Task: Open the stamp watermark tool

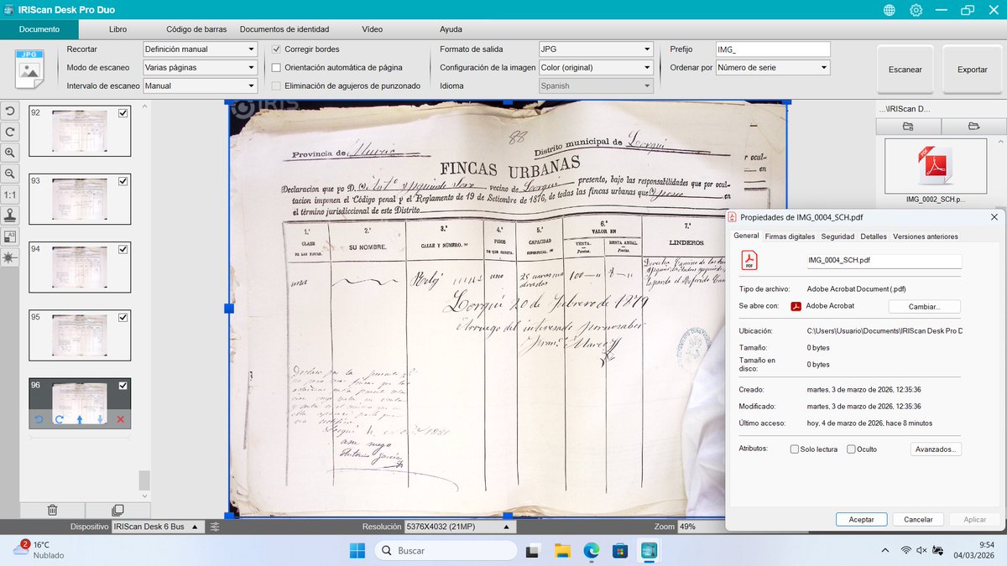Action: coord(9,215)
